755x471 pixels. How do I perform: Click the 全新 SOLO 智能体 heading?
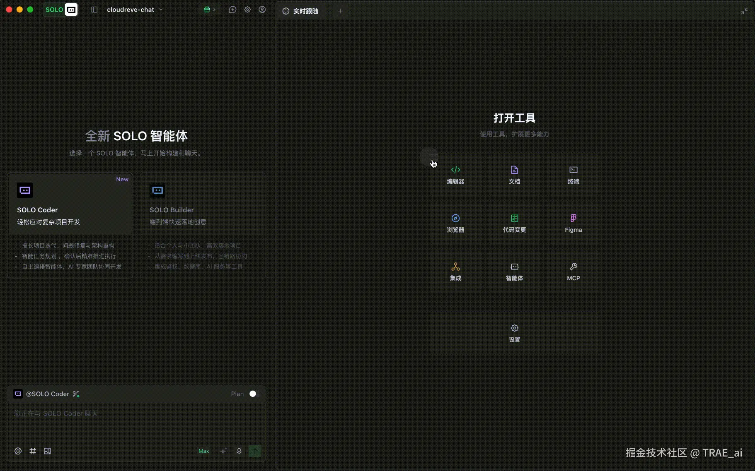(x=136, y=136)
